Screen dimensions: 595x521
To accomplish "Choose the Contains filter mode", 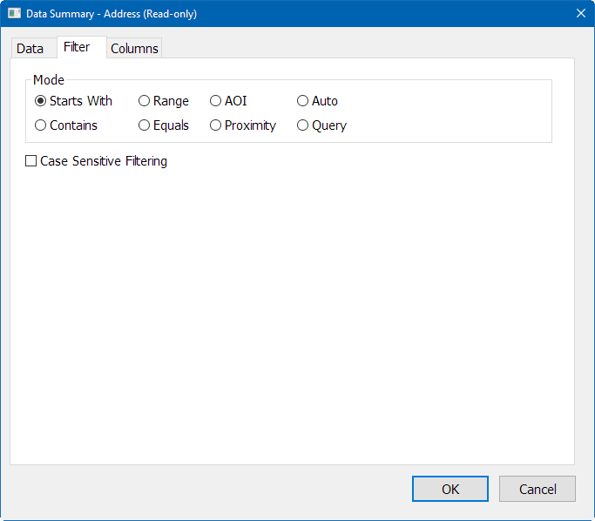I will point(41,125).
